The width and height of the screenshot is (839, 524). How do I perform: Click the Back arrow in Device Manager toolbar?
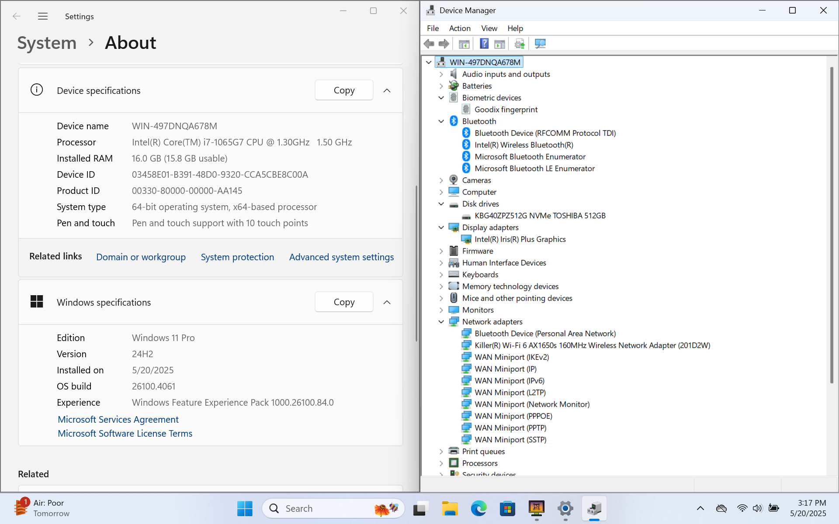(429, 44)
